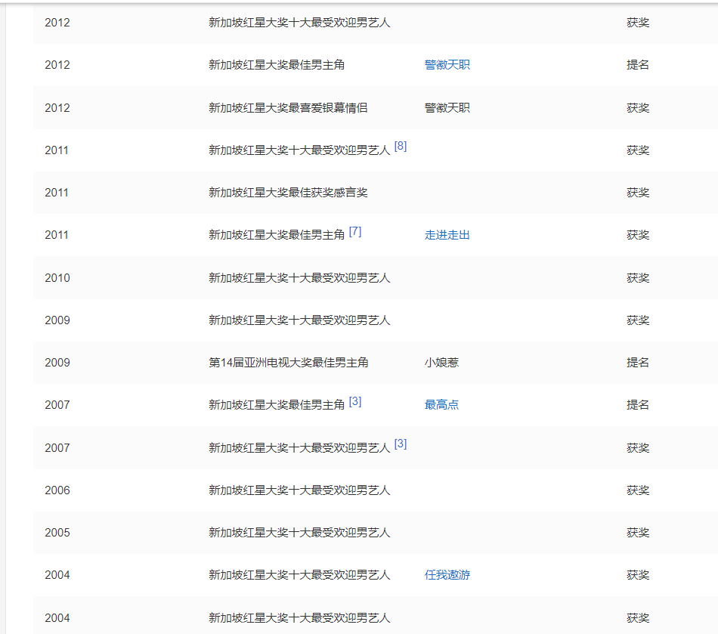Viewport: 718px width, 634px height.
Task: Click 获奖 in the 最喜爱银幕情侣 row
Action: [638, 108]
